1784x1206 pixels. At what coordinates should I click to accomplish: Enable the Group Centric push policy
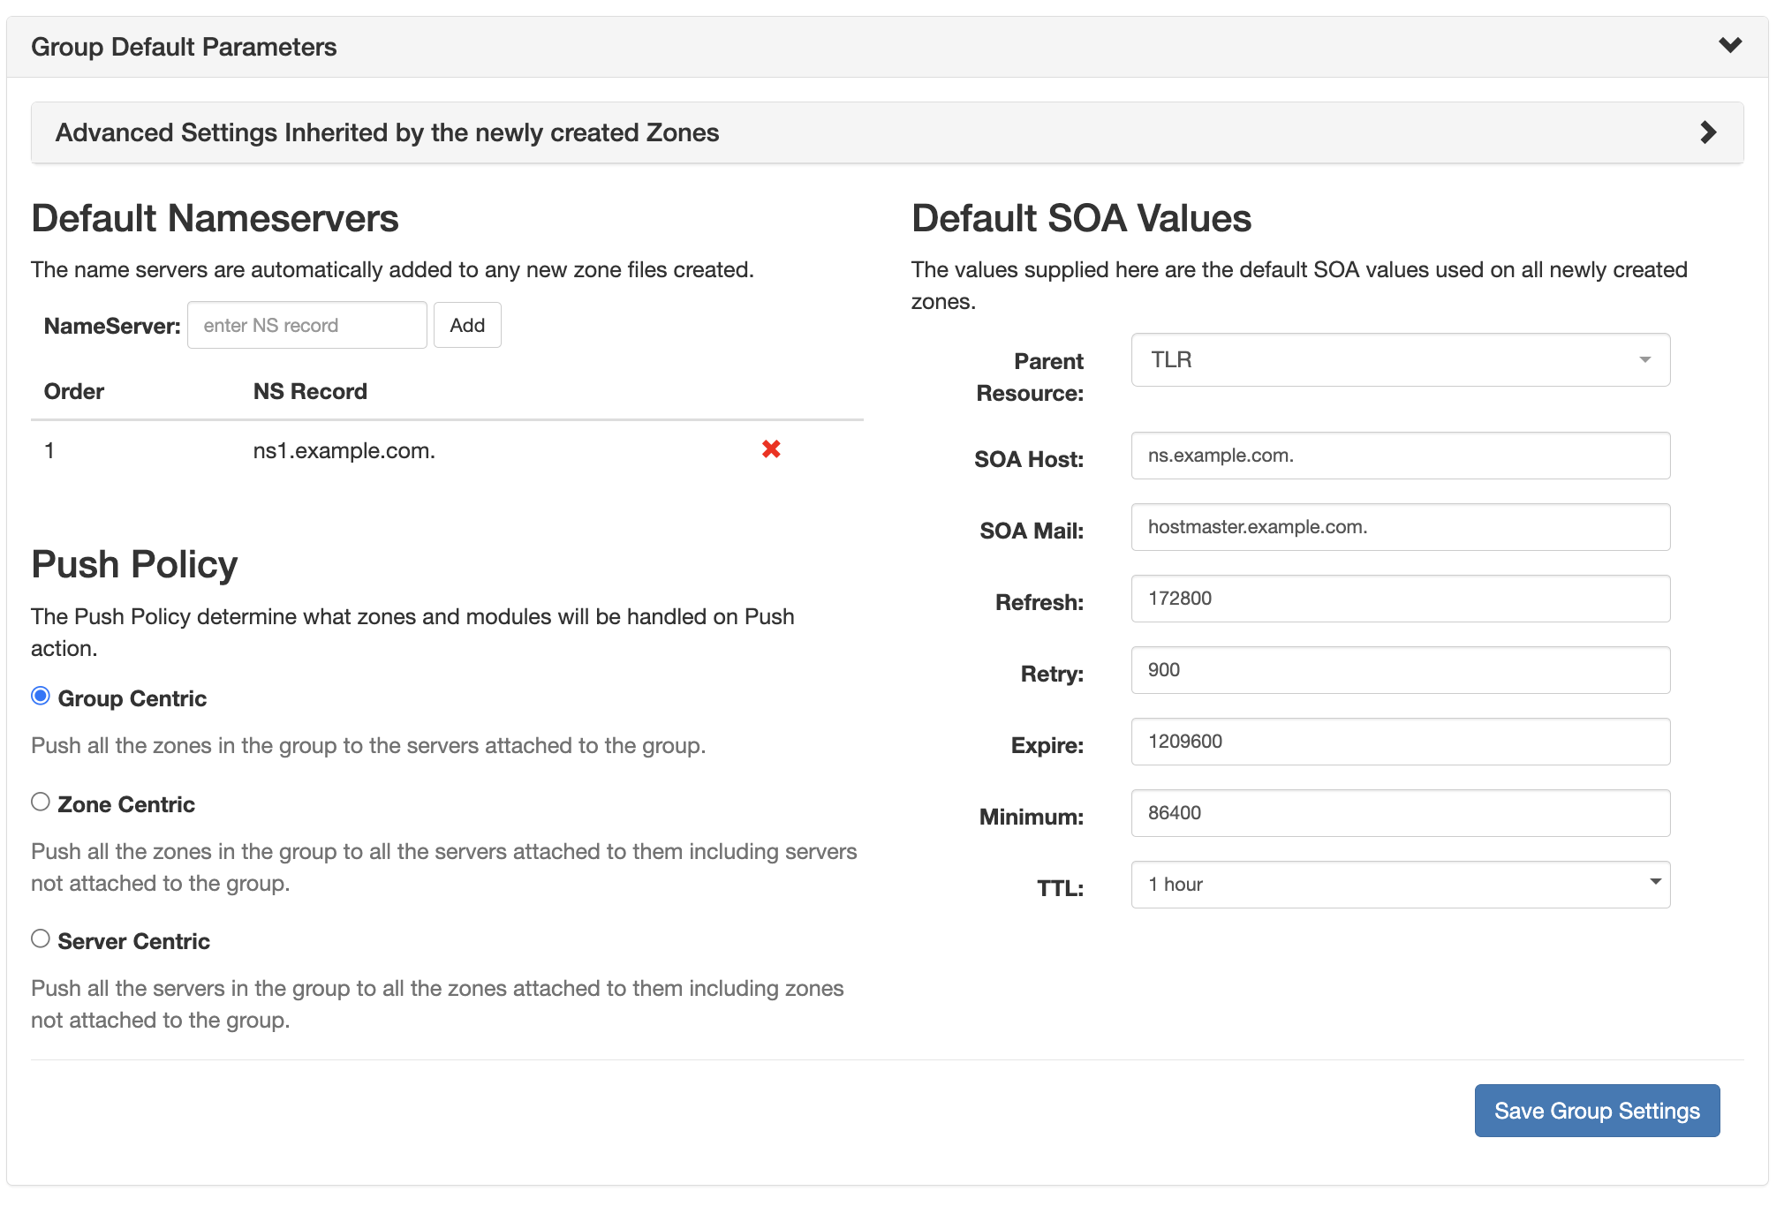point(40,696)
